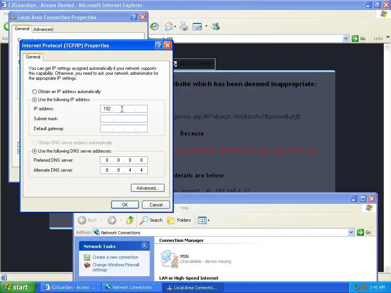Viewport: 391px width, 293px height.
Task: Select the MSN connection icon
Action: (169, 259)
